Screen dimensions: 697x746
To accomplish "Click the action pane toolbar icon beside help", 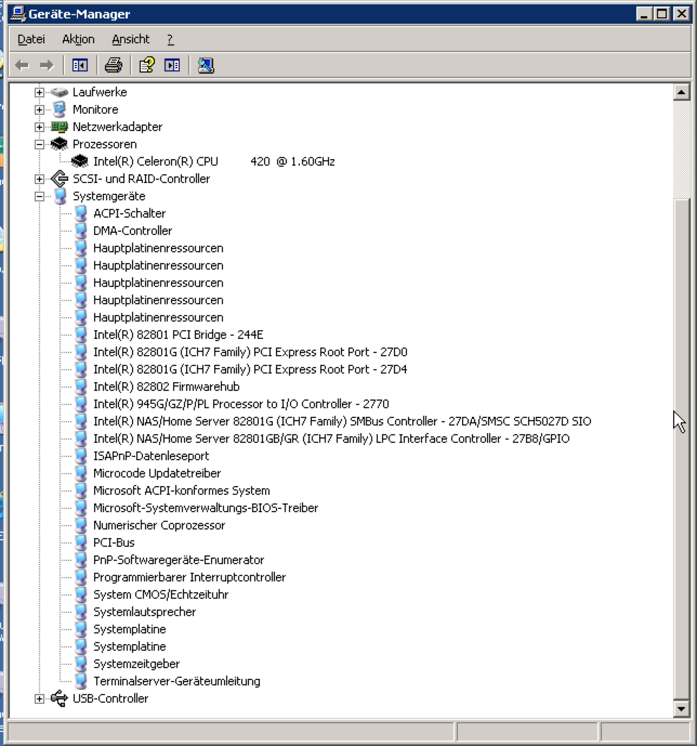I will tap(172, 66).
